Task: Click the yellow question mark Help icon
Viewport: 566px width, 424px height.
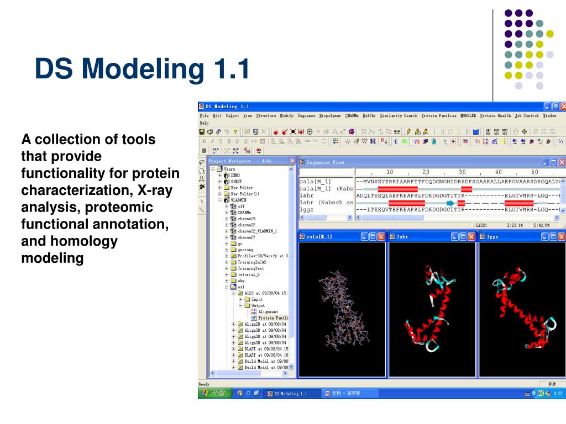Action: click(x=235, y=131)
